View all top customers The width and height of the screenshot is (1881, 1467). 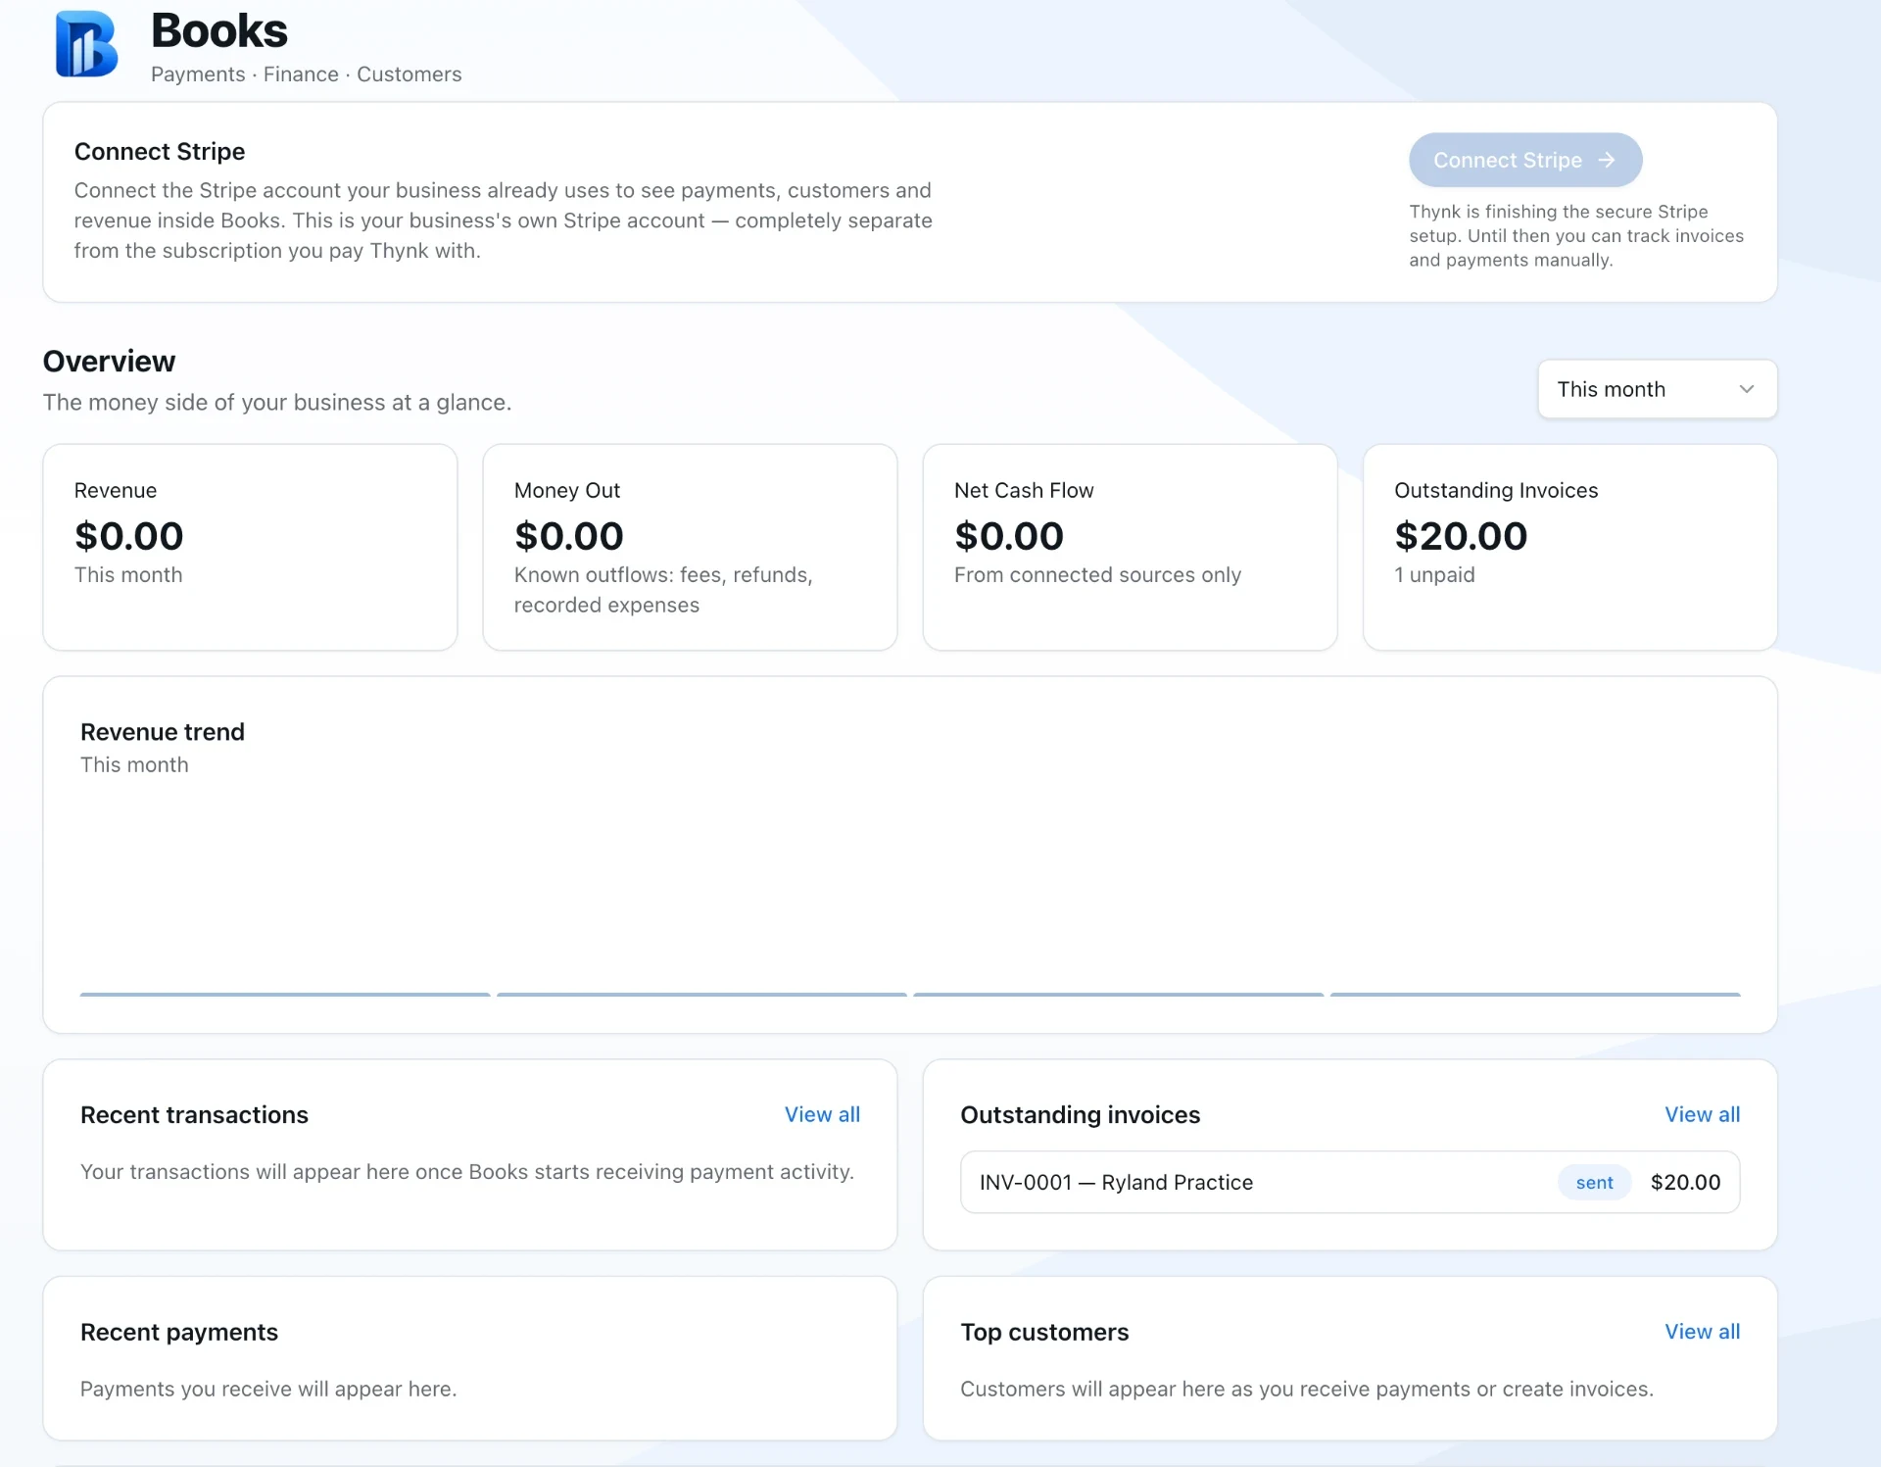coord(1702,1332)
